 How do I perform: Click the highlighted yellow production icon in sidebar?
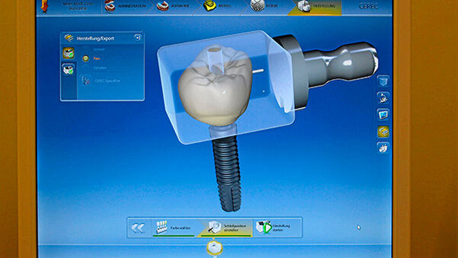(x=383, y=132)
